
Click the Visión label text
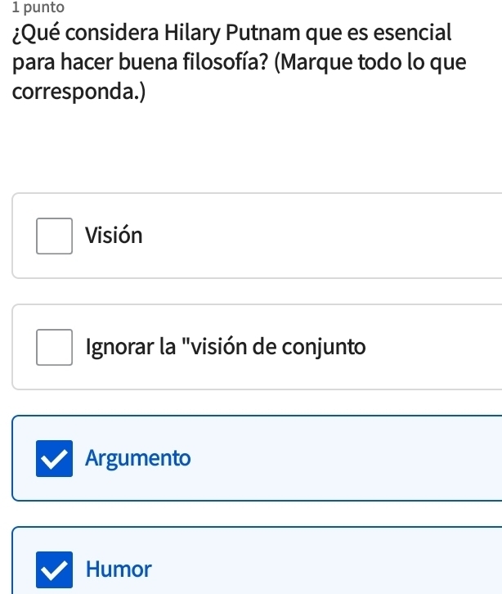click(x=114, y=236)
